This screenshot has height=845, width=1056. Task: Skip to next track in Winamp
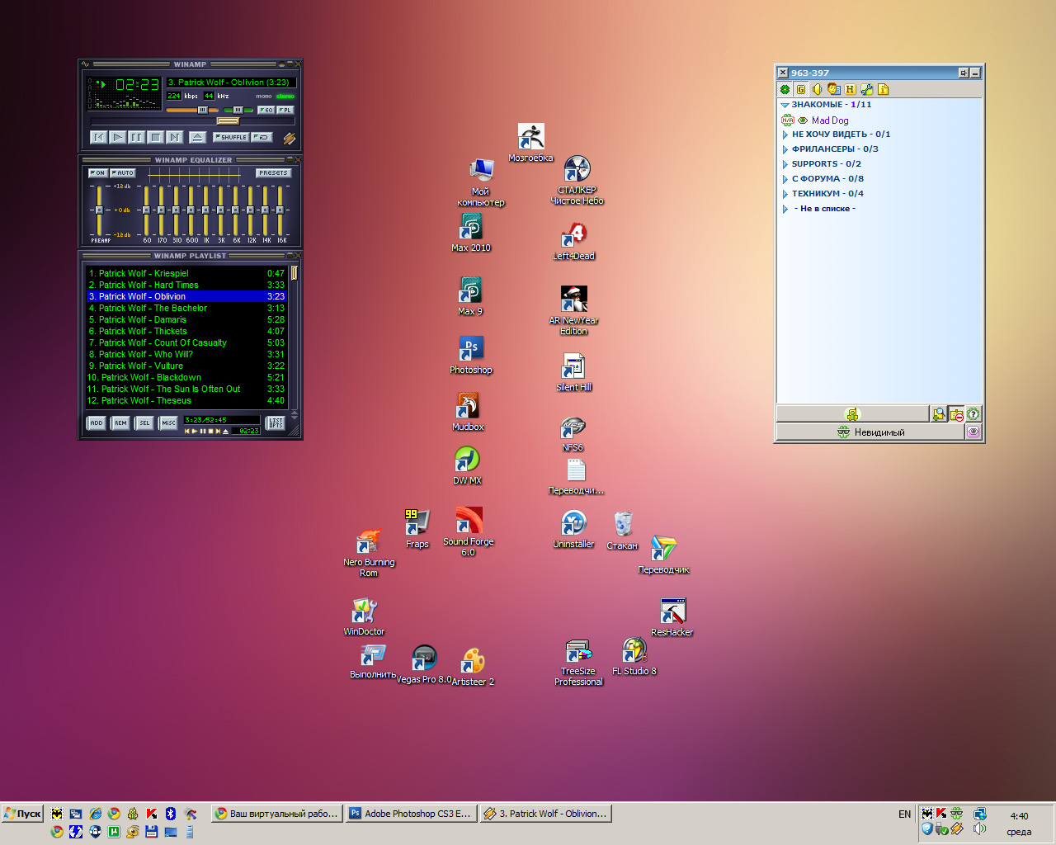[174, 138]
